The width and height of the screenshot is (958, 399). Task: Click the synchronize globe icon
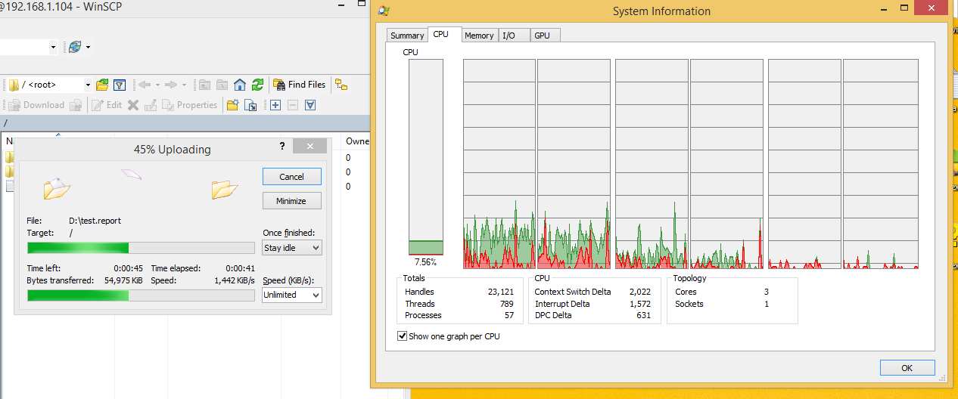click(75, 47)
